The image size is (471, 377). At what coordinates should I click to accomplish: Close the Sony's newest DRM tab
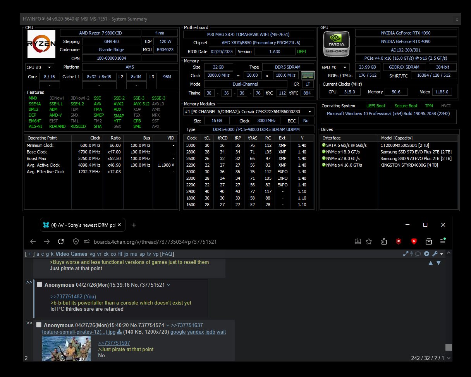click(x=120, y=225)
